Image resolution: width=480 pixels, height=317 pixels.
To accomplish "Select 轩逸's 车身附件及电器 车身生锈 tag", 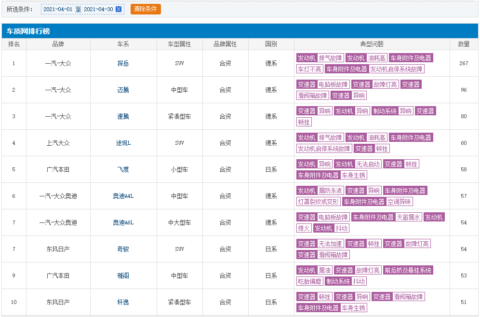I will [332, 307].
